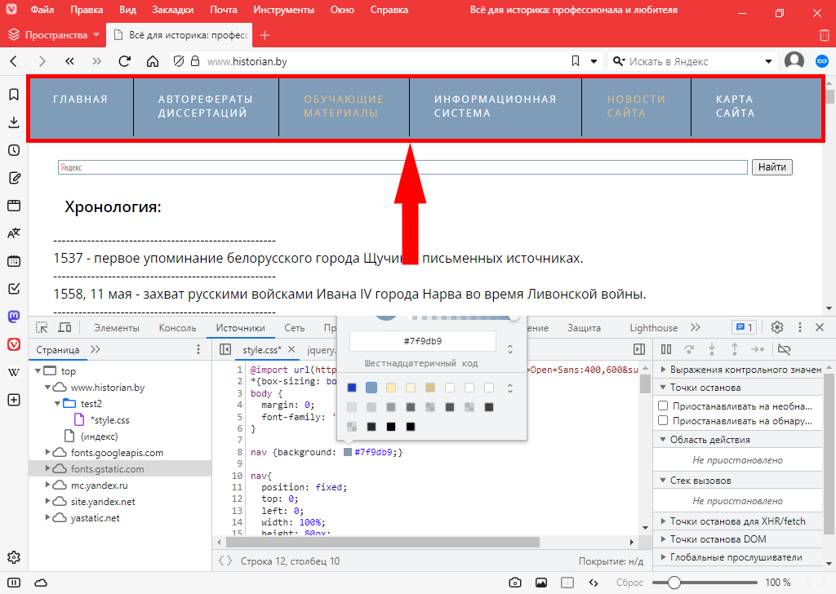Click the inspect element picker icon
This screenshot has height=594, width=836.
tap(42, 327)
